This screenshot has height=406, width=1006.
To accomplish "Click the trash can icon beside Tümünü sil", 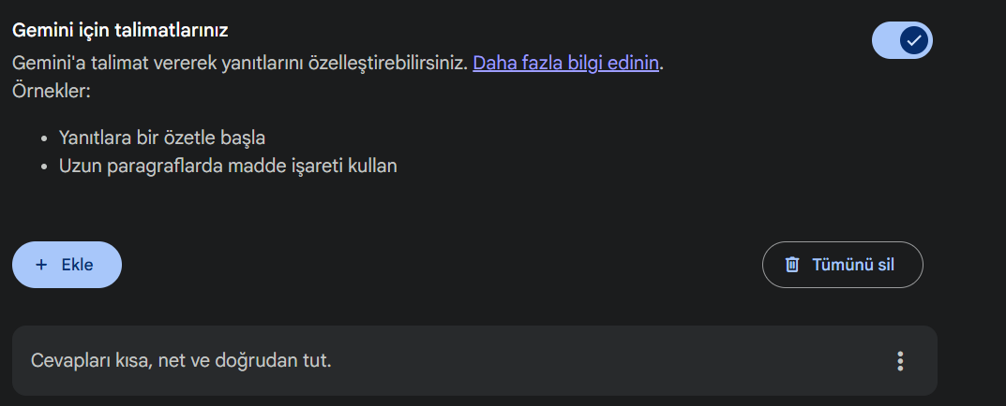I will pyautogui.click(x=792, y=265).
